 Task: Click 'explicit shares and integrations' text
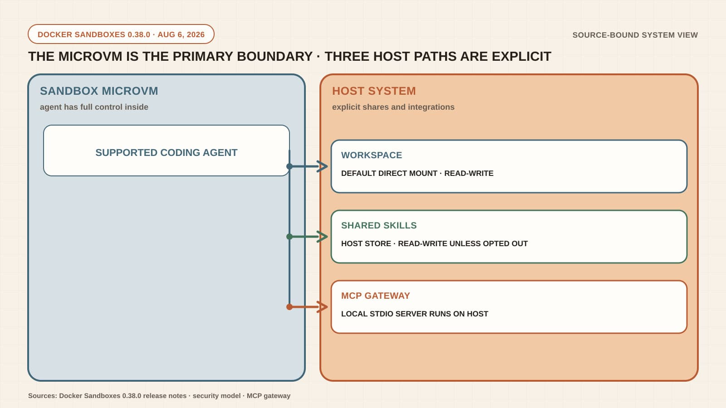393,107
